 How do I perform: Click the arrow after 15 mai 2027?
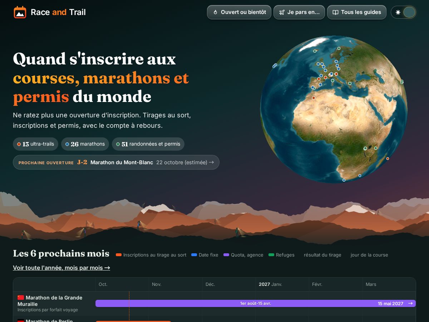[410, 303]
